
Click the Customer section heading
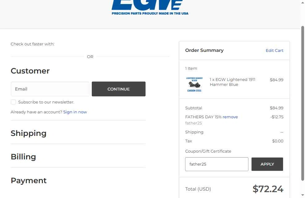click(x=30, y=71)
